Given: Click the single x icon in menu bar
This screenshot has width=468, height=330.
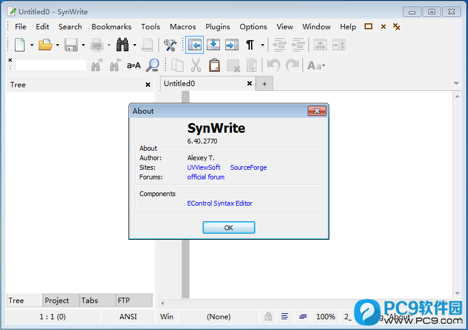Looking at the screenshot, I should coord(383,27).
